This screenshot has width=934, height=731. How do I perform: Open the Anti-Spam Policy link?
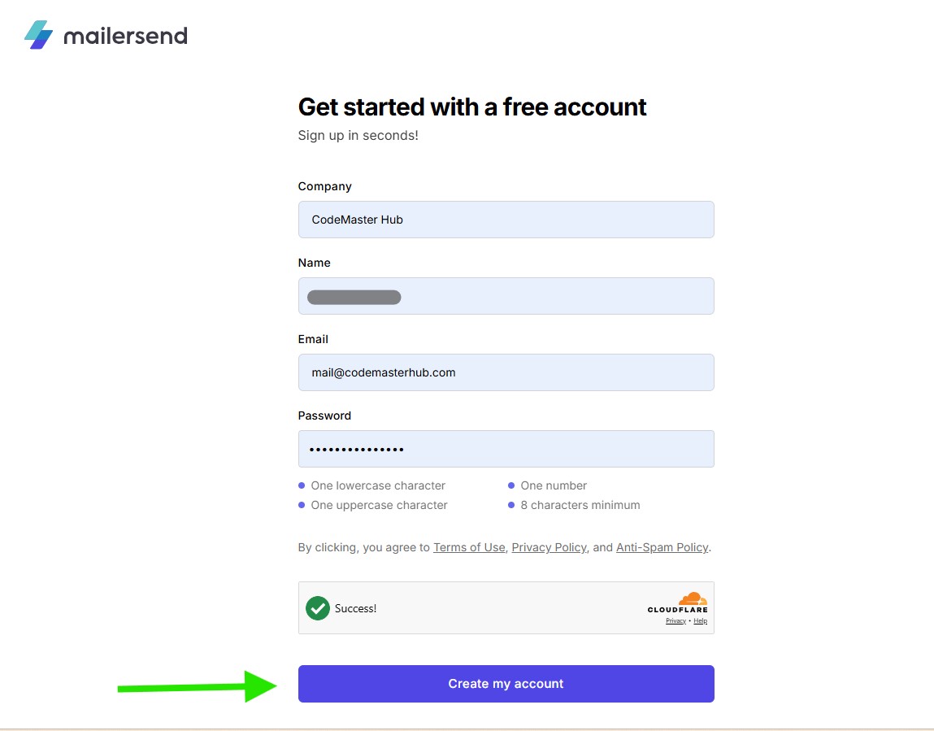click(x=662, y=547)
